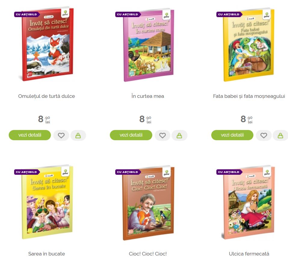
Task: Open the Sarea în bucate title link
Action: [x=46, y=254]
